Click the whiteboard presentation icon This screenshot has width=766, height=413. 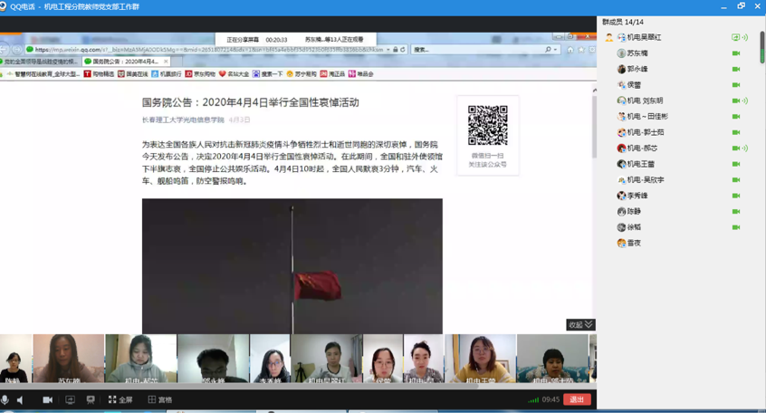pyautogui.click(x=91, y=399)
